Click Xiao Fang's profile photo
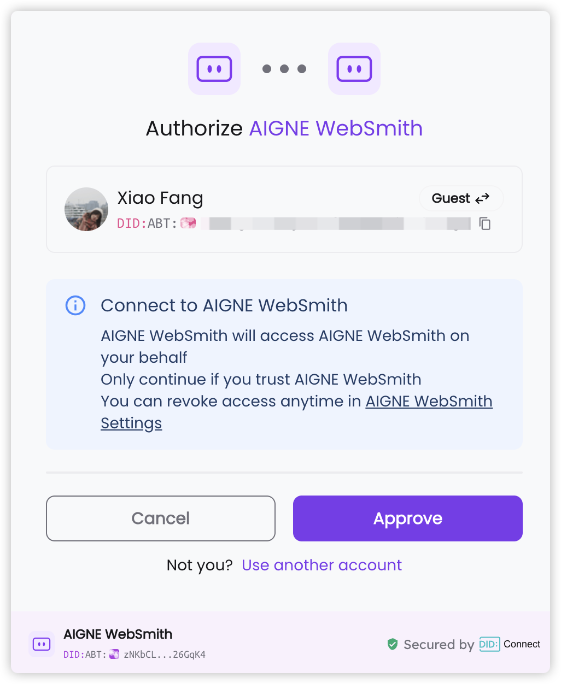Screen dimensions: 561x684 point(86,209)
